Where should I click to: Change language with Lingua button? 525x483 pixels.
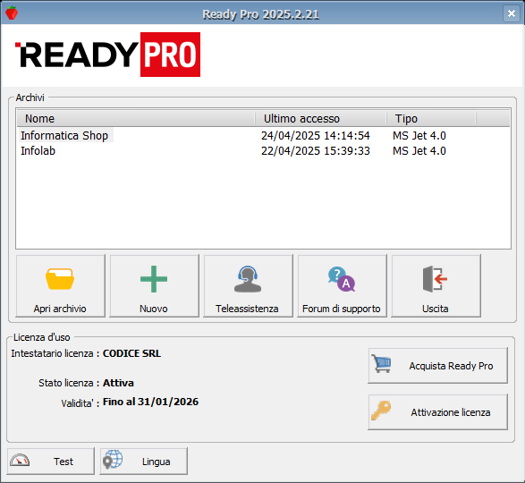point(143,462)
